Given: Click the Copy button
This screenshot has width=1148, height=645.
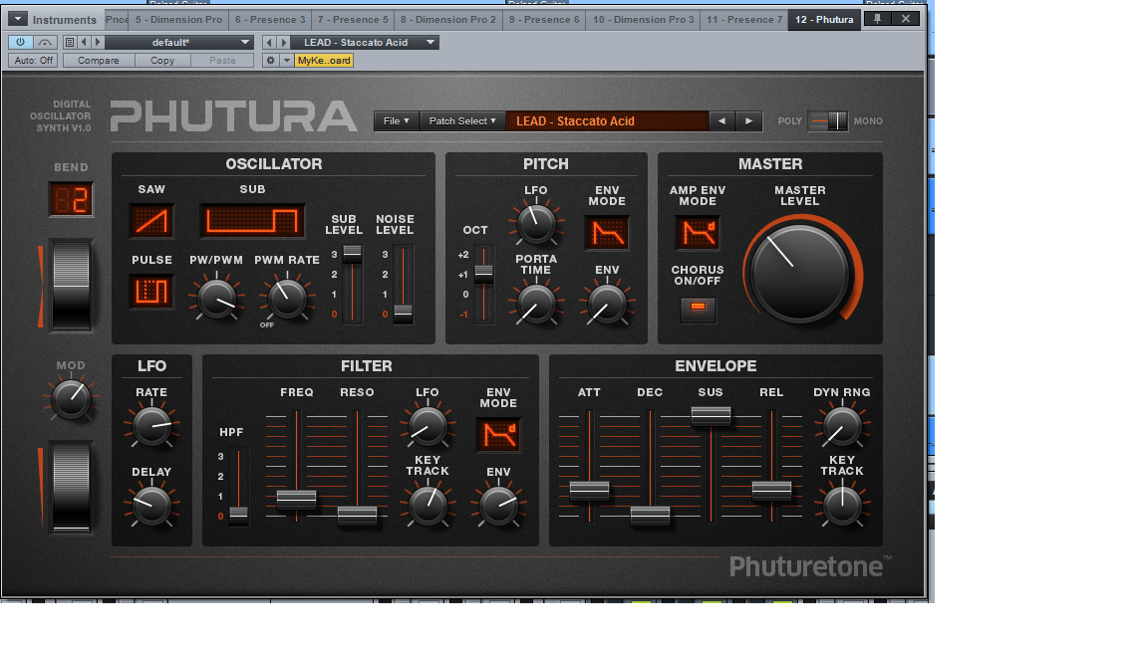Looking at the screenshot, I should click(x=162, y=61).
